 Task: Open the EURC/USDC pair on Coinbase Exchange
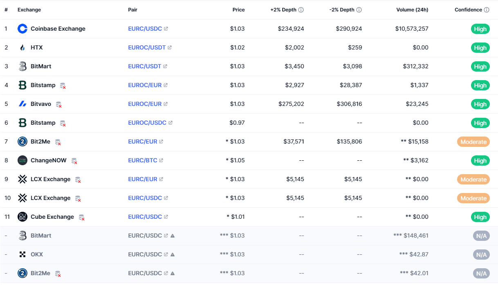point(145,29)
